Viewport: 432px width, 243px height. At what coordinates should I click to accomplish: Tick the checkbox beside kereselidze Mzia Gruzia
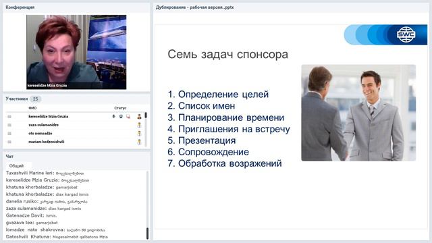click(9, 117)
